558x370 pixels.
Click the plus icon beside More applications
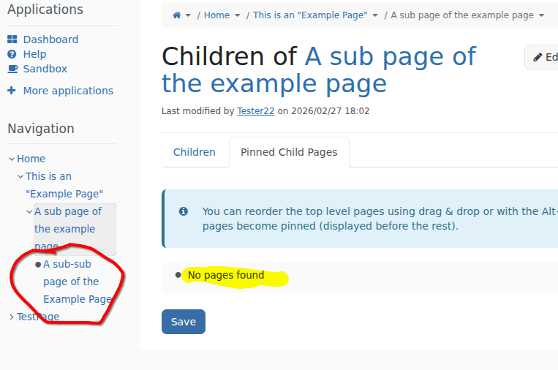click(x=12, y=91)
